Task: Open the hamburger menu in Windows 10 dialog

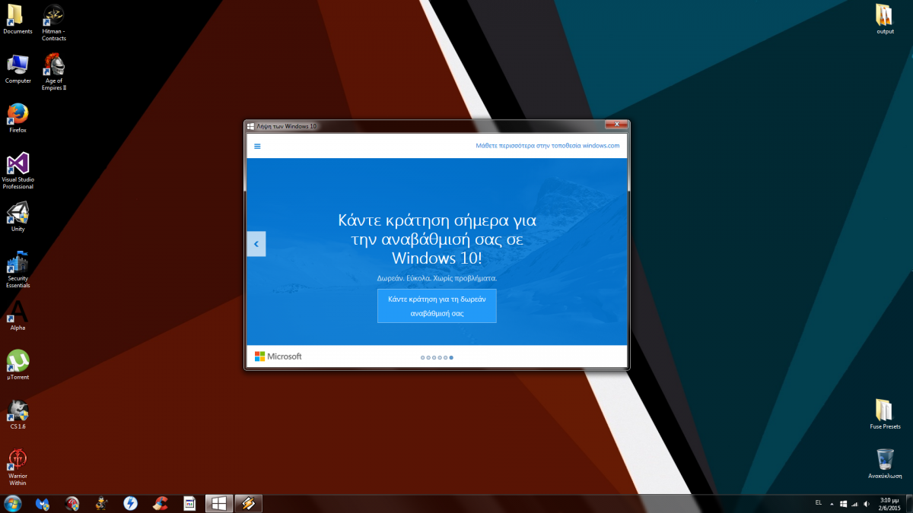Action: pos(257,146)
